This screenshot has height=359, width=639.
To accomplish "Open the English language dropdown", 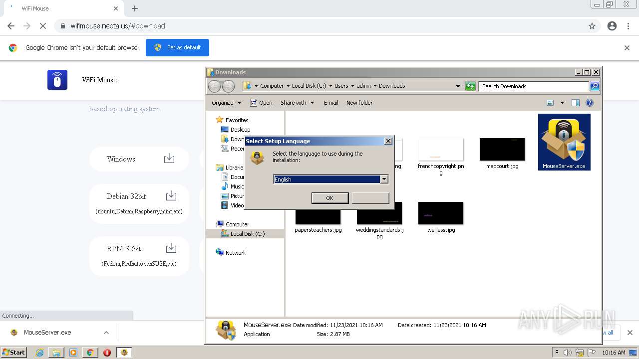I will 384,179.
